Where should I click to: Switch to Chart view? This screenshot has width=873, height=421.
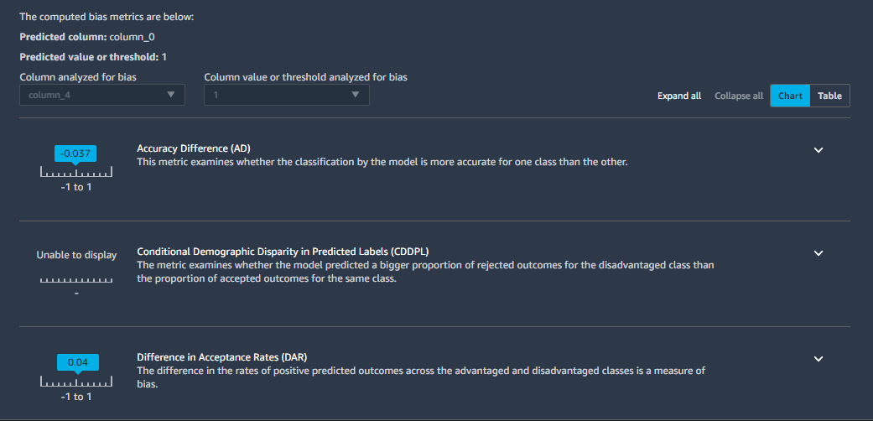click(x=790, y=96)
